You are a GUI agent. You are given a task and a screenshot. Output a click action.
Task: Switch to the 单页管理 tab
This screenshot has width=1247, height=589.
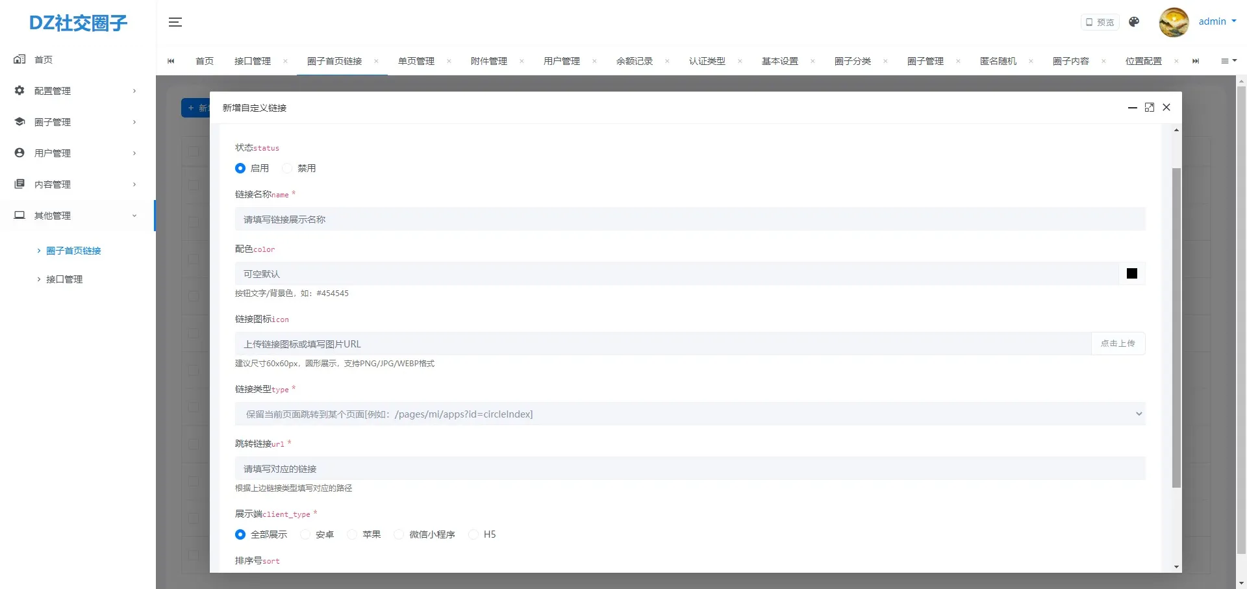click(416, 60)
